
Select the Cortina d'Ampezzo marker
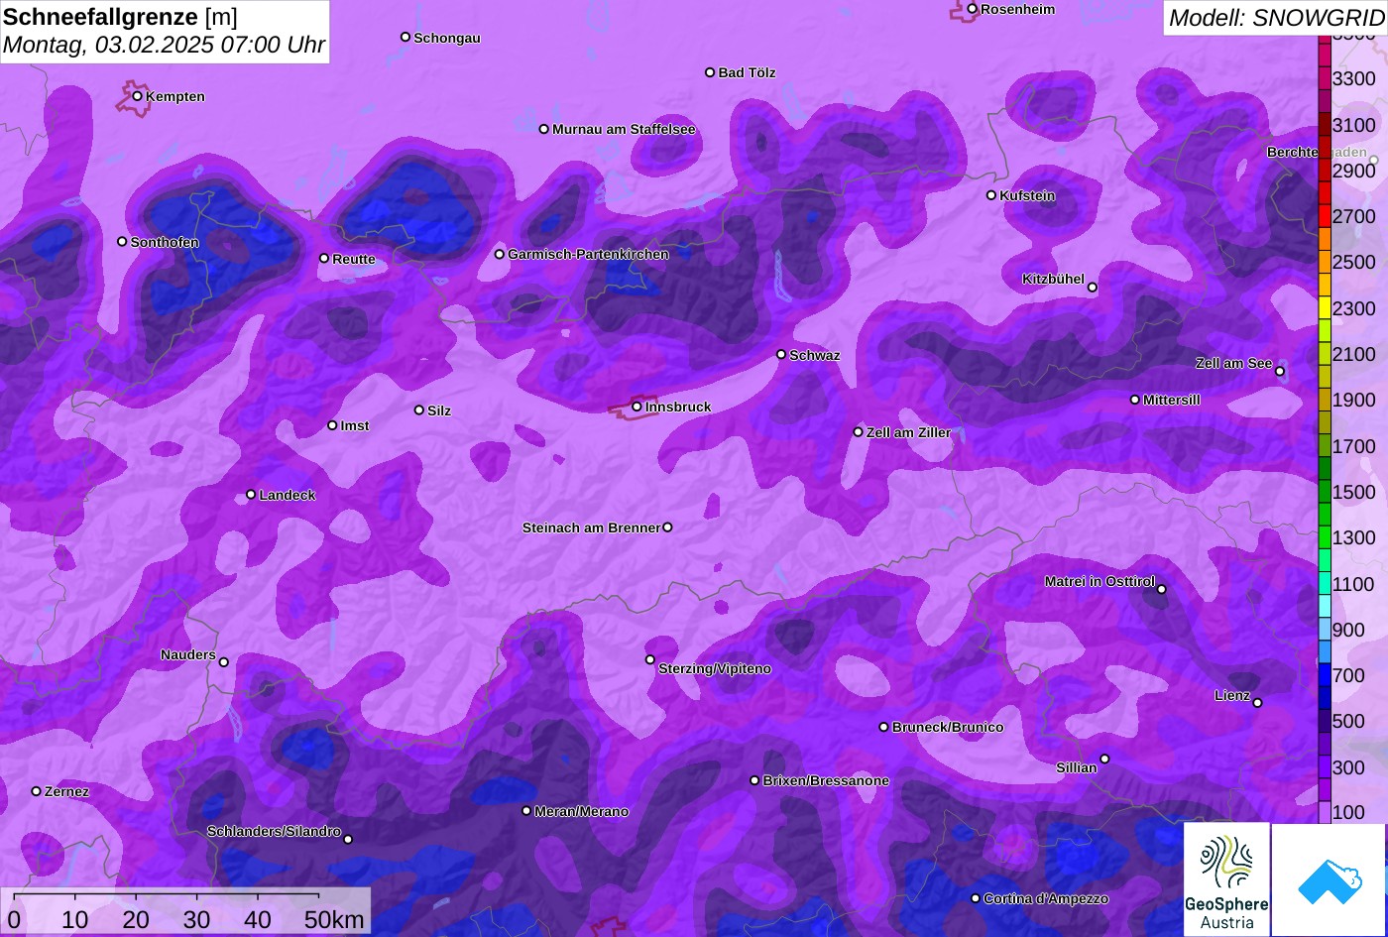[976, 898]
